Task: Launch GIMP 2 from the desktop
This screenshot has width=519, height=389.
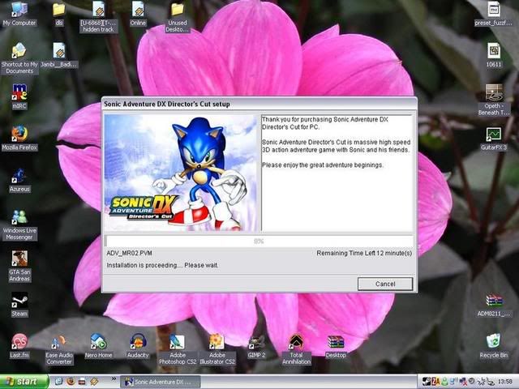Action: point(257,341)
